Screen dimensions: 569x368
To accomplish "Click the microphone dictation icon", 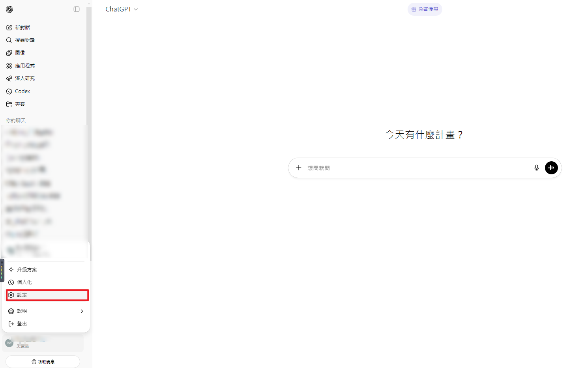I will [536, 168].
